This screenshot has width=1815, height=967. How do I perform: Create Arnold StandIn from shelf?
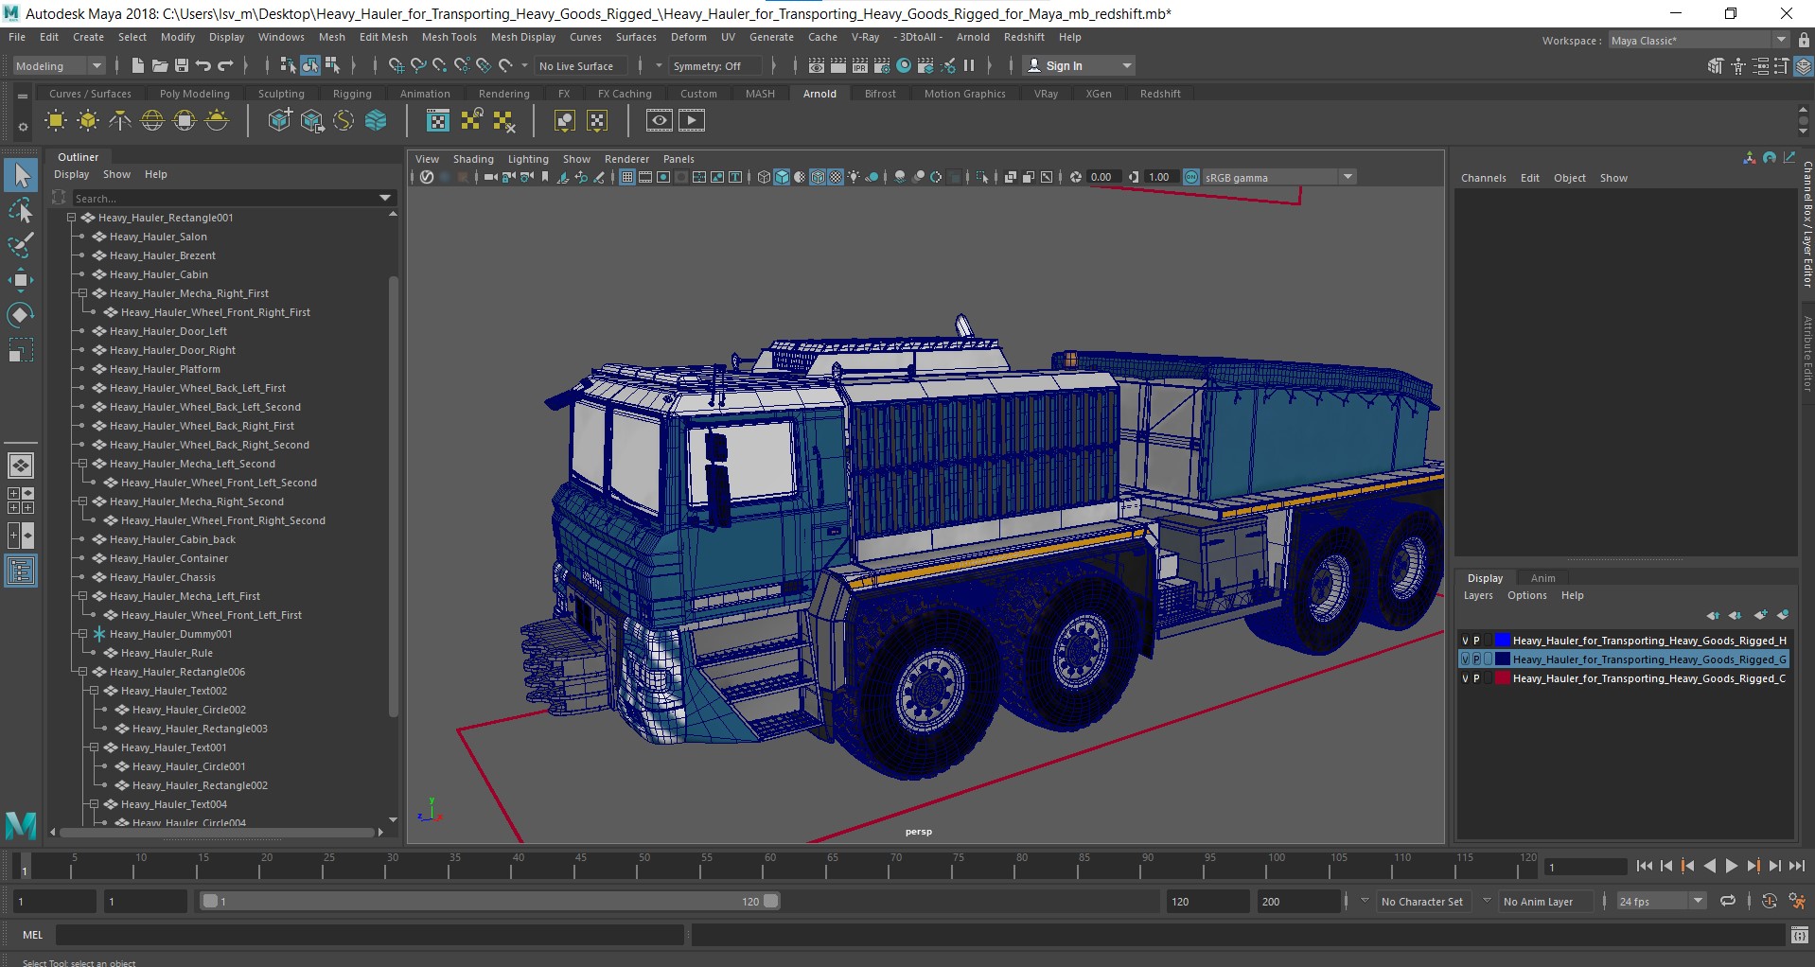(280, 120)
